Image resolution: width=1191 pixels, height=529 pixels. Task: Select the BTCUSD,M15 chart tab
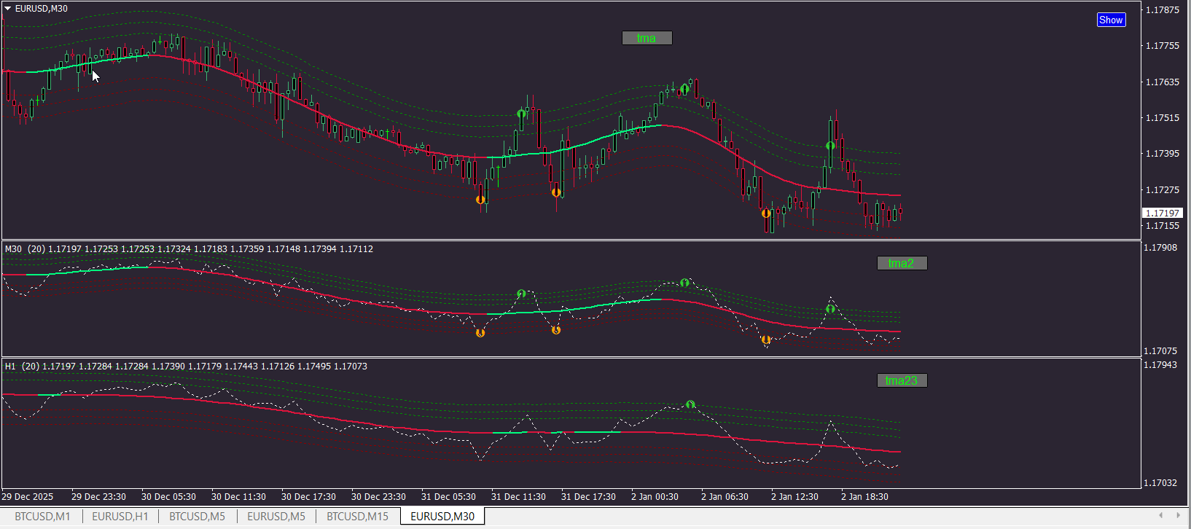[357, 516]
